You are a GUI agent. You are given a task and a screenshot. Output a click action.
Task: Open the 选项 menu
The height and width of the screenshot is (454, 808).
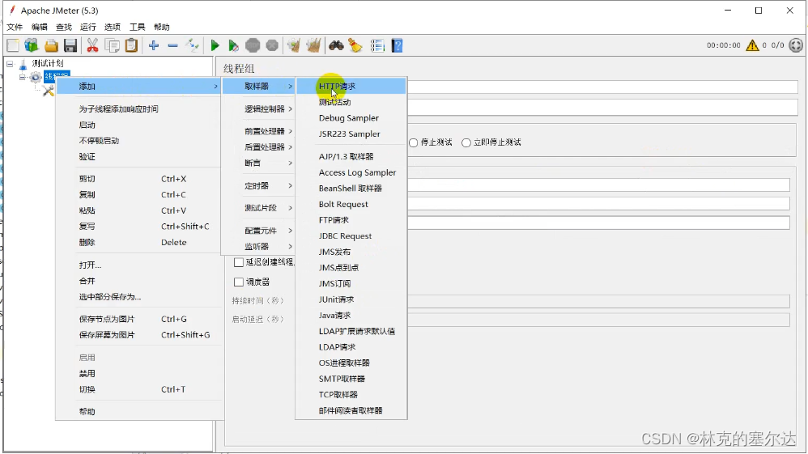tap(113, 27)
